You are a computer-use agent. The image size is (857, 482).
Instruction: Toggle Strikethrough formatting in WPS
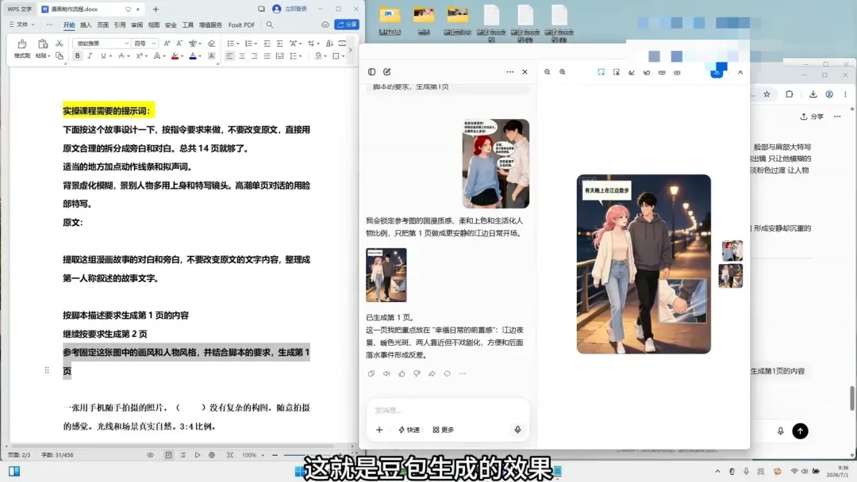pyautogui.click(x=121, y=55)
